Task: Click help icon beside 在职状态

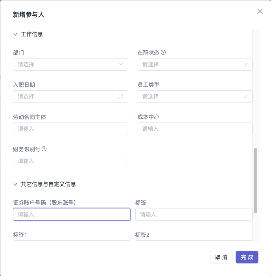Action: (163, 52)
